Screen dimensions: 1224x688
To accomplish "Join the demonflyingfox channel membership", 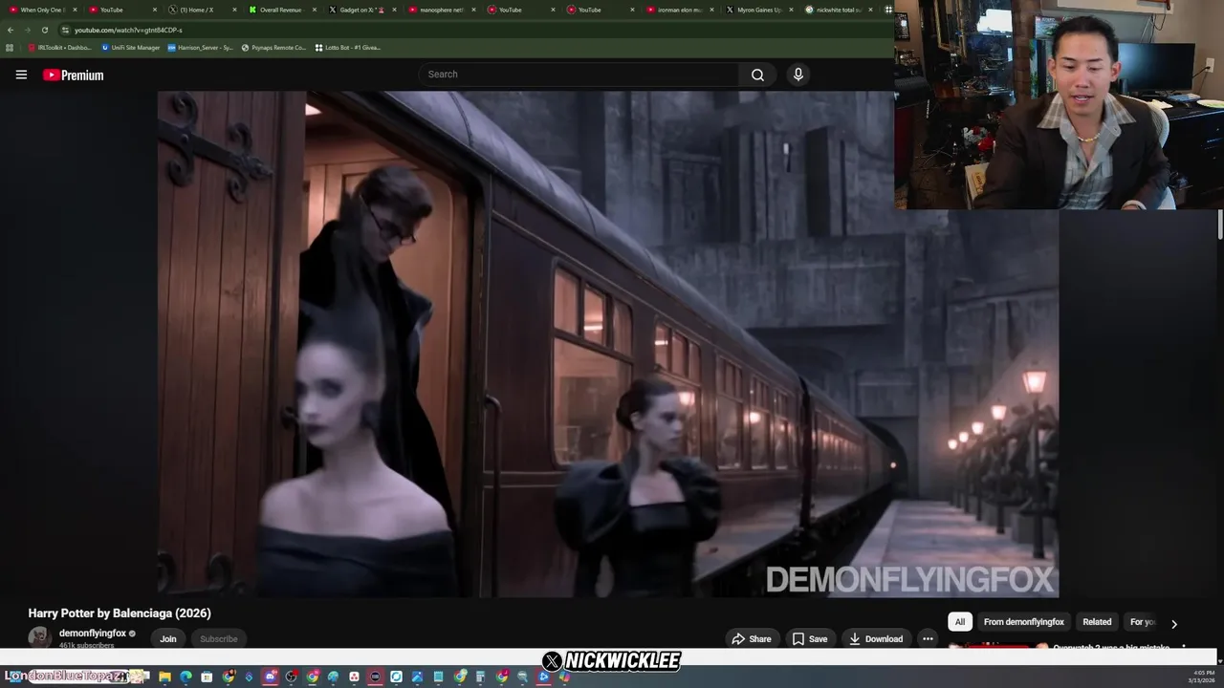I will pos(168,638).
